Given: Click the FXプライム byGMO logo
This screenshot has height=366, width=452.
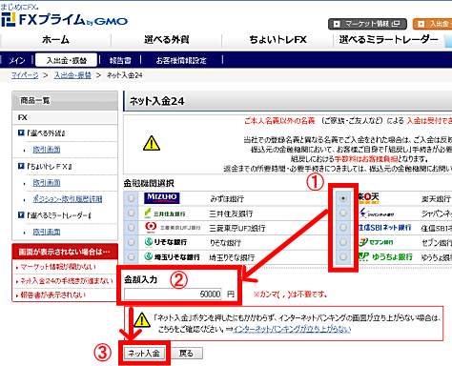Looking at the screenshot, I should (x=64, y=20).
